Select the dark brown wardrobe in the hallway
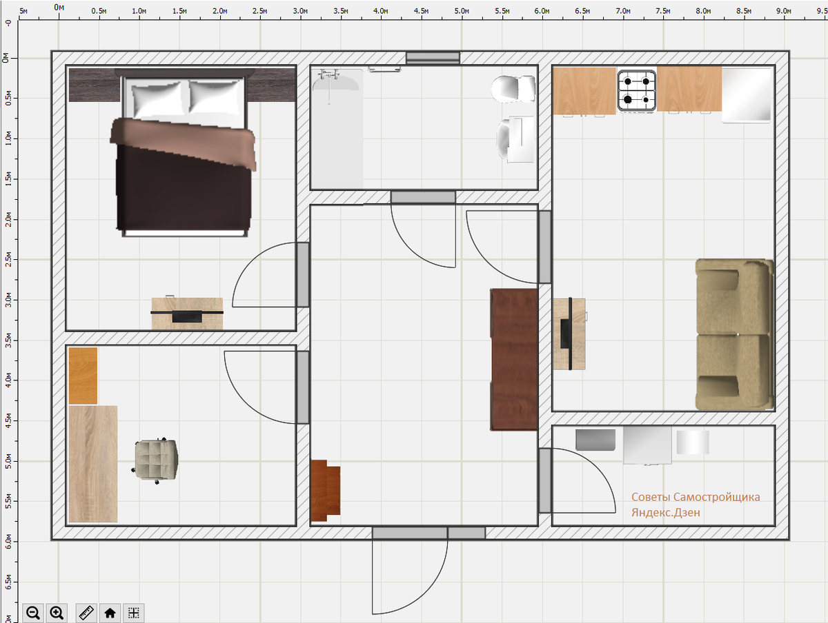Image resolution: width=828 pixels, height=623 pixels. pos(514,359)
